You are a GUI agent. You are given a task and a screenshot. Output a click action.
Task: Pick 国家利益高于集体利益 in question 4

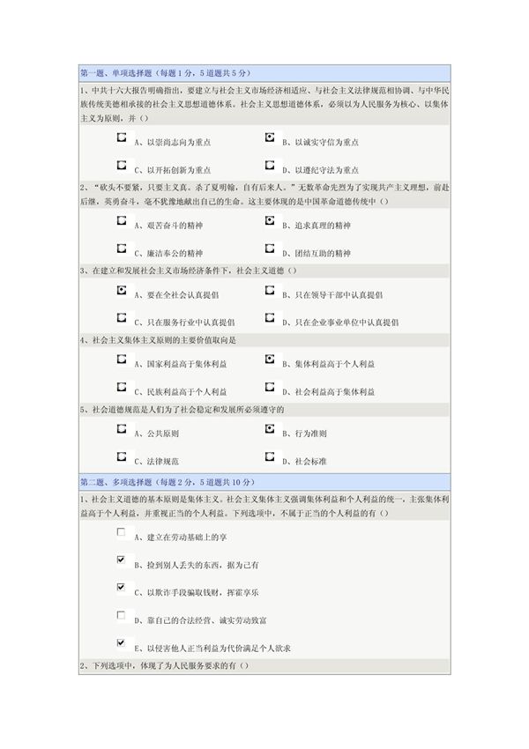pyautogui.click(x=121, y=360)
